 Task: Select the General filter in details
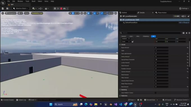click(x=124, y=36)
